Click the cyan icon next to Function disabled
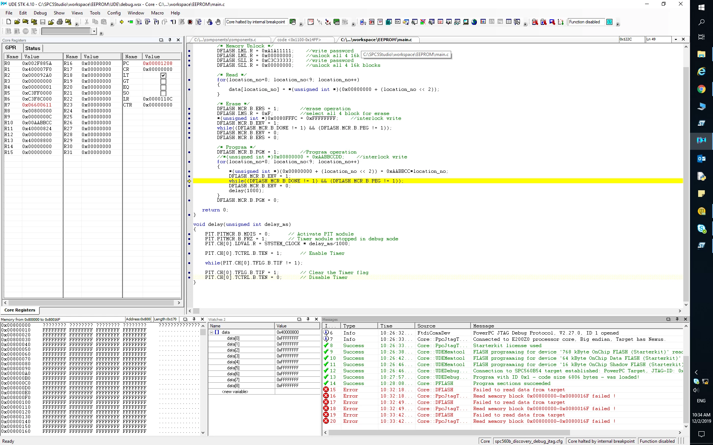 pos(609,22)
